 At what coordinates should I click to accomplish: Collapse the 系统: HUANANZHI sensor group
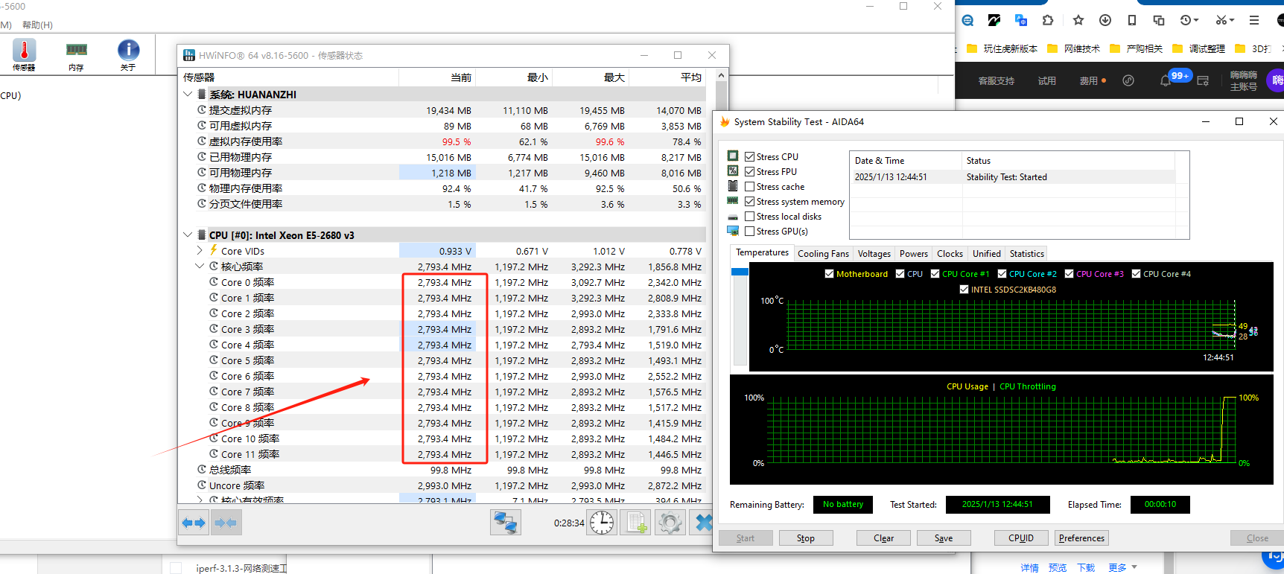(x=188, y=95)
